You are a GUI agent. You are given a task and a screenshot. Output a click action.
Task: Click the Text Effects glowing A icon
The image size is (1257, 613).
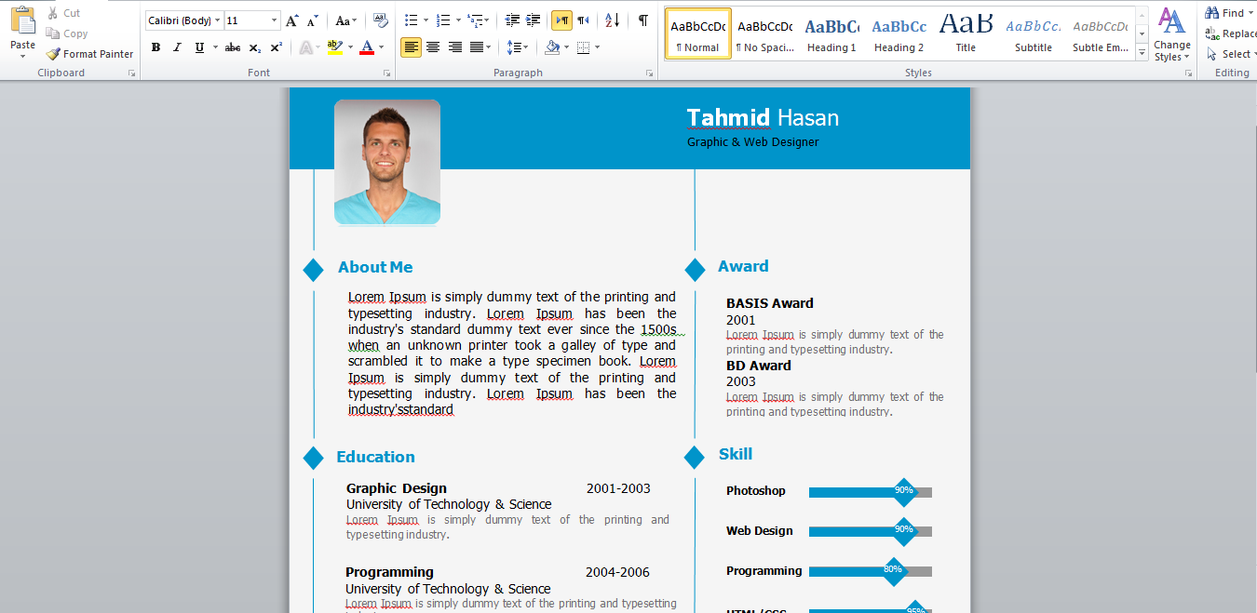(306, 47)
